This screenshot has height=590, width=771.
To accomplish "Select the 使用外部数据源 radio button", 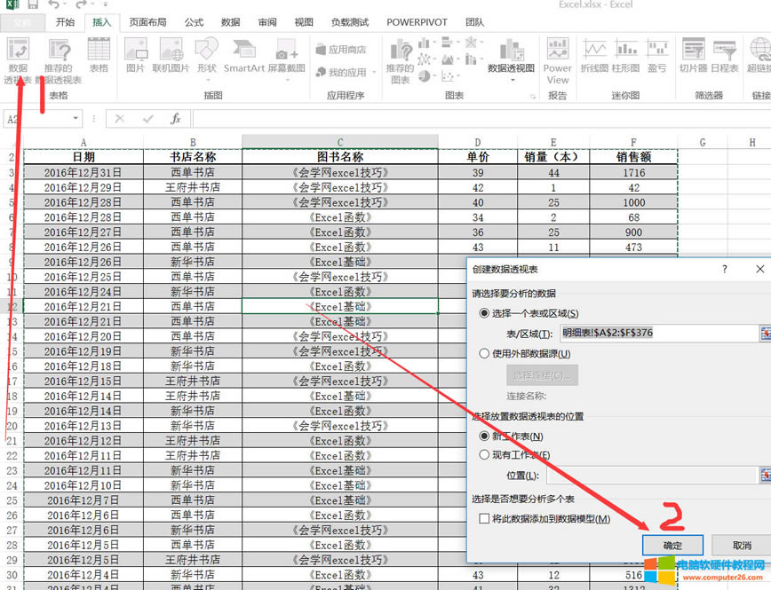I will coord(484,353).
